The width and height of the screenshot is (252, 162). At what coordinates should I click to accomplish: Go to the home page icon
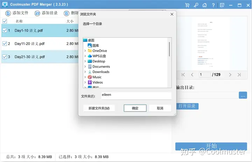[205, 5]
